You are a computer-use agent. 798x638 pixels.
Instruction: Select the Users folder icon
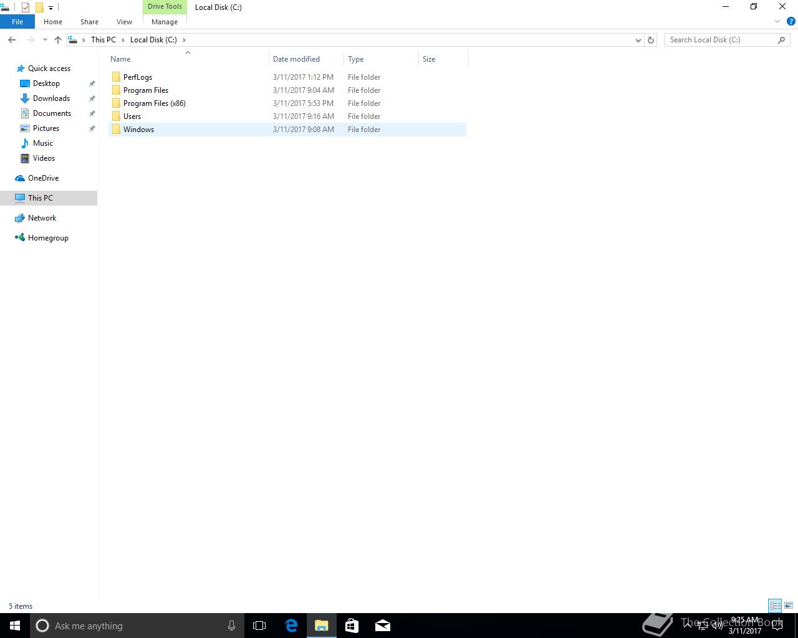[x=116, y=117]
